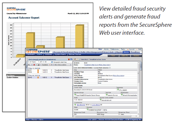
Task: Open the Alert Description column dropdown
Action: (x=71, y=65)
